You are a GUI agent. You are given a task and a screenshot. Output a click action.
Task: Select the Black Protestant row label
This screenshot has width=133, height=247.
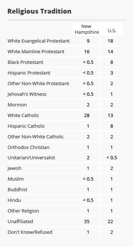[25, 62]
